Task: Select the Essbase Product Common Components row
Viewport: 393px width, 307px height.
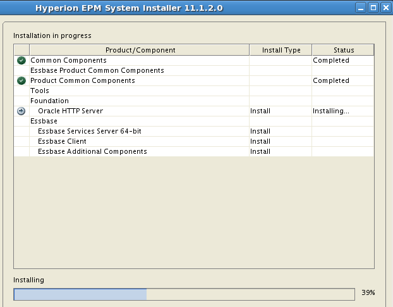Action: 194,70
